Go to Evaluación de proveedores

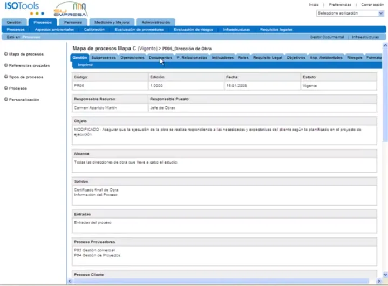(x=139, y=30)
